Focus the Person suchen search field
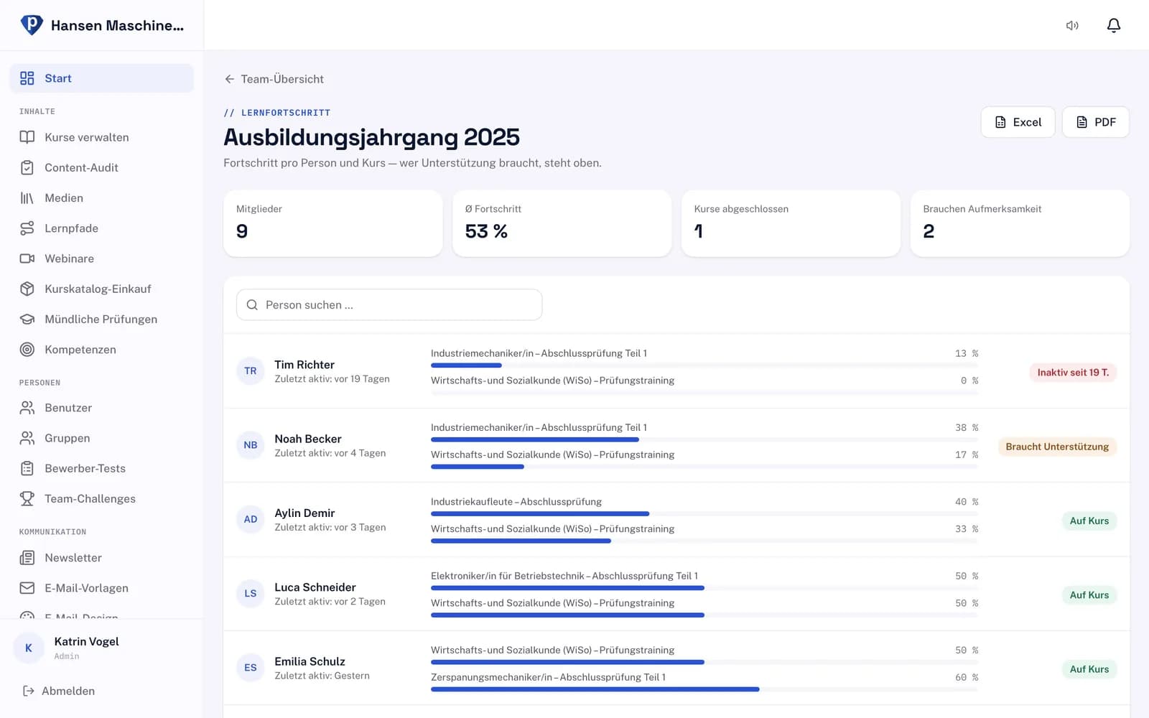1149x718 pixels. coord(389,305)
